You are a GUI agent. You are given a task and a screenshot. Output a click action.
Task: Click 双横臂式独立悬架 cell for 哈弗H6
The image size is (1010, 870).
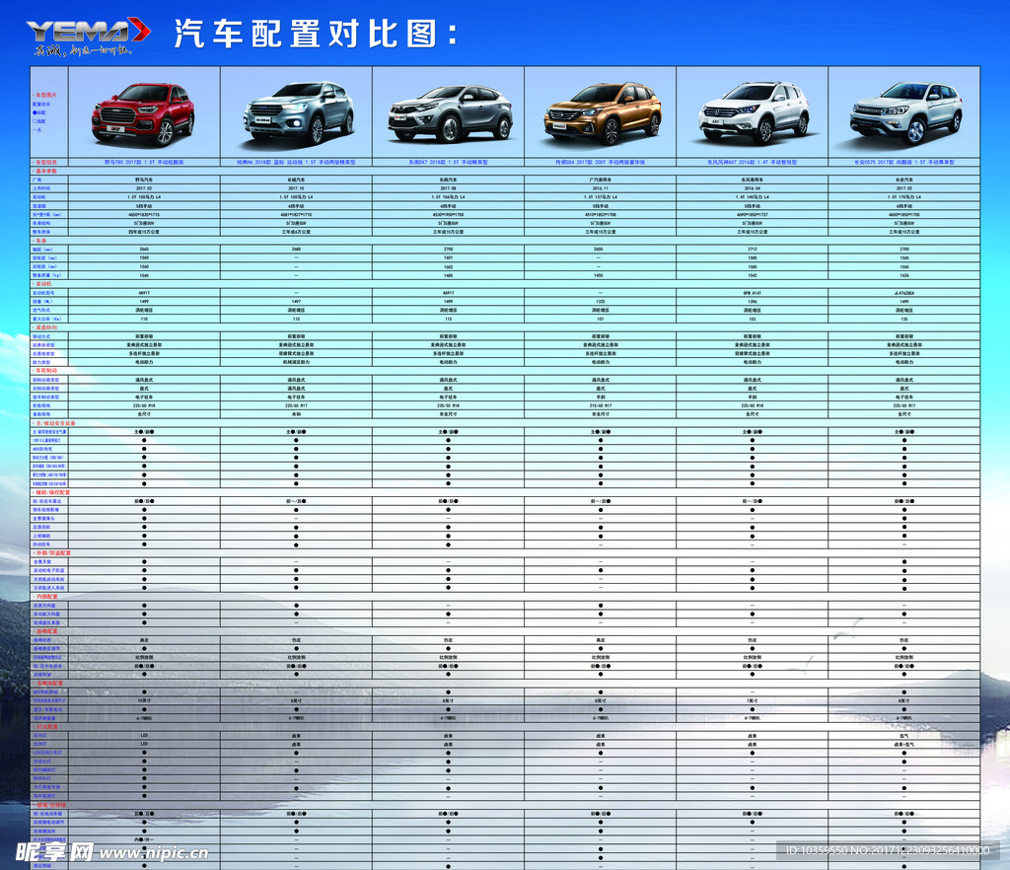(296, 353)
